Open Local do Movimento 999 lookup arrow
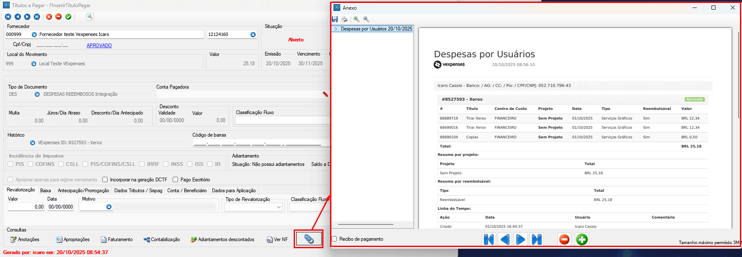 (34, 64)
